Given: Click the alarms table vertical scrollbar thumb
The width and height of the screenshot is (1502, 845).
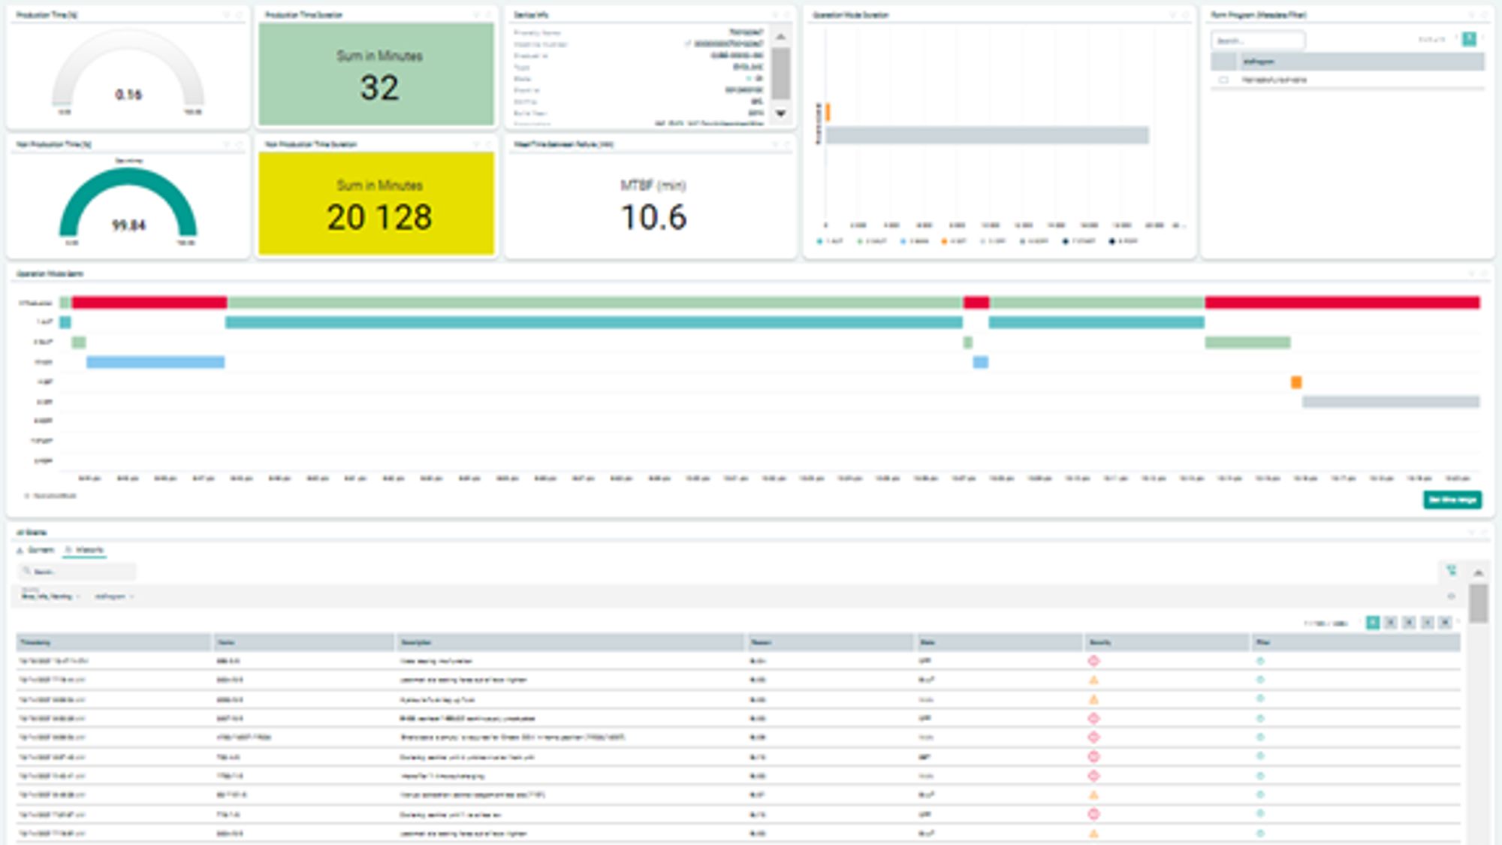Looking at the screenshot, I should [x=1478, y=604].
